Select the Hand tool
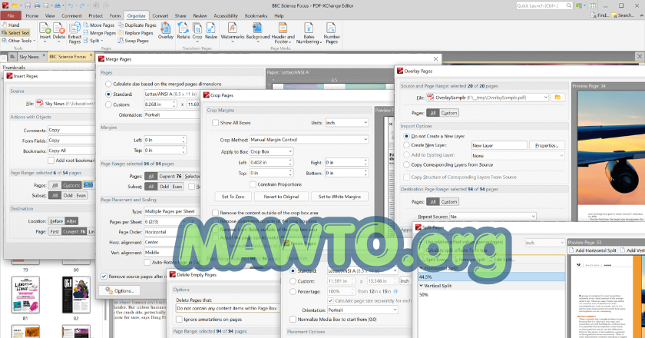Viewport: 645px width, 338px height. point(11,25)
